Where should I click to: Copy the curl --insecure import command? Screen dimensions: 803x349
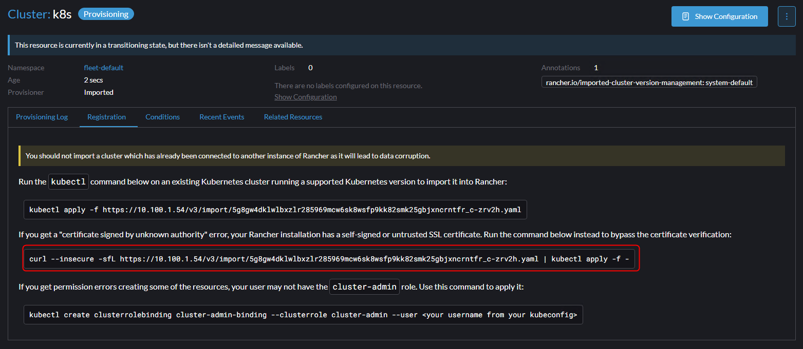click(x=329, y=259)
